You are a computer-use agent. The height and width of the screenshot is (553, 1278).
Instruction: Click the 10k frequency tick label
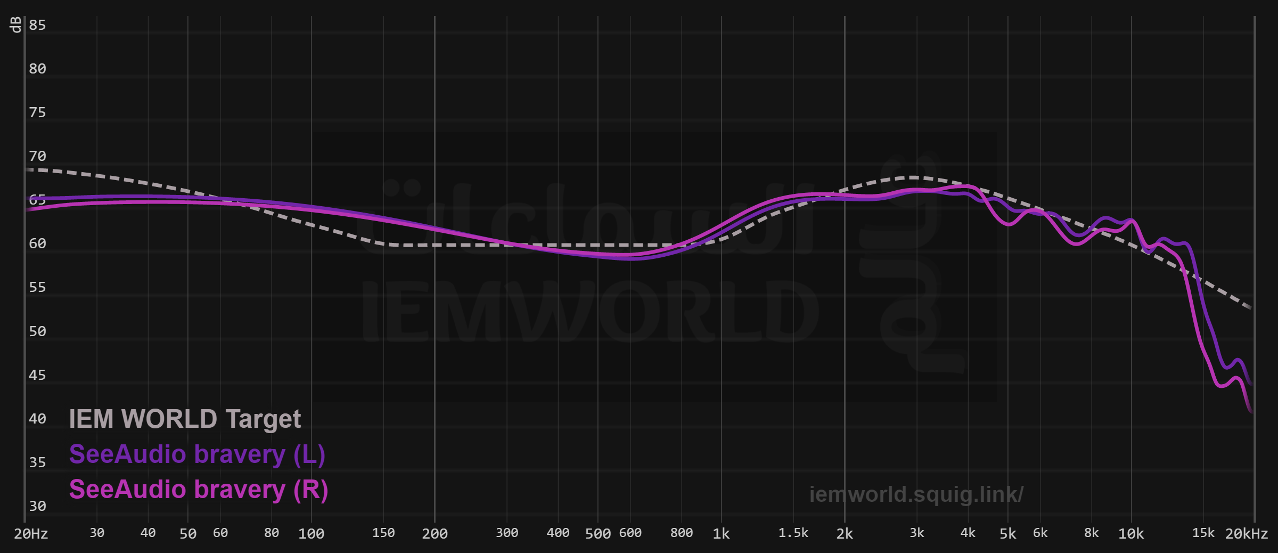click(x=1130, y=533)
